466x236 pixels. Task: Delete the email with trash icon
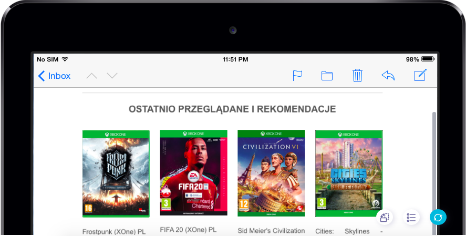[357, 76]
